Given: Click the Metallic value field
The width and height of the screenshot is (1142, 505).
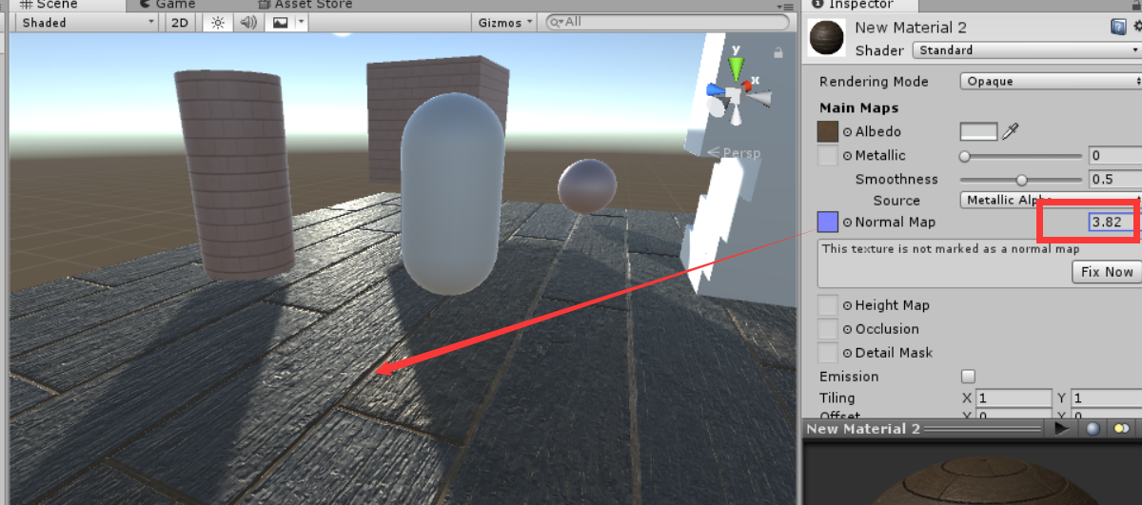Looking at the screenshot, I should 1114,156.
